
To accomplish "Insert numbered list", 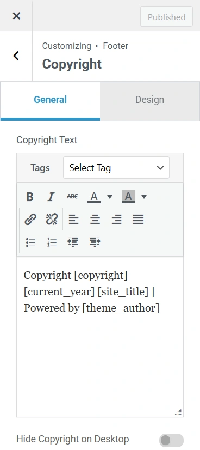I will 52,242.
